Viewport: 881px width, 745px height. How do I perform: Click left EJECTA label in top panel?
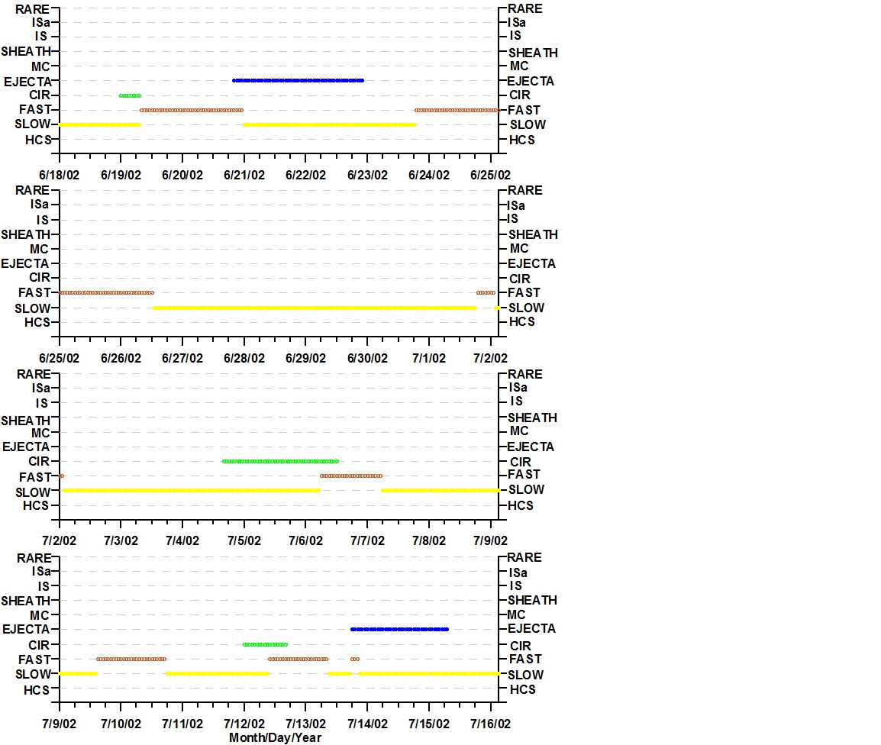point(27,82)
